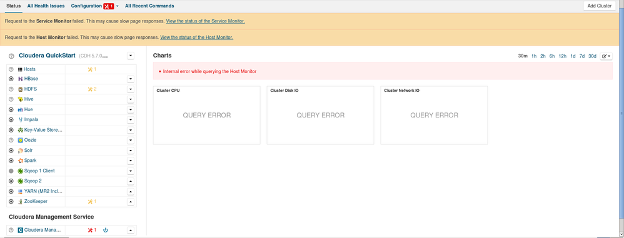Open the ZooKeeper actions dropdown
The height and width of the screenshot is (238, 624).
click(131, 201)
